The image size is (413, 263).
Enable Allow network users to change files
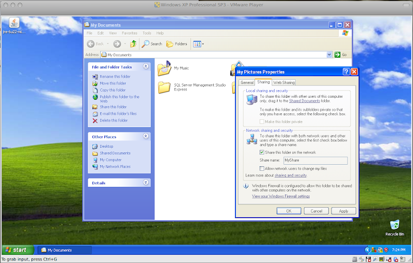pyautogui.click(x=262, y=168)
